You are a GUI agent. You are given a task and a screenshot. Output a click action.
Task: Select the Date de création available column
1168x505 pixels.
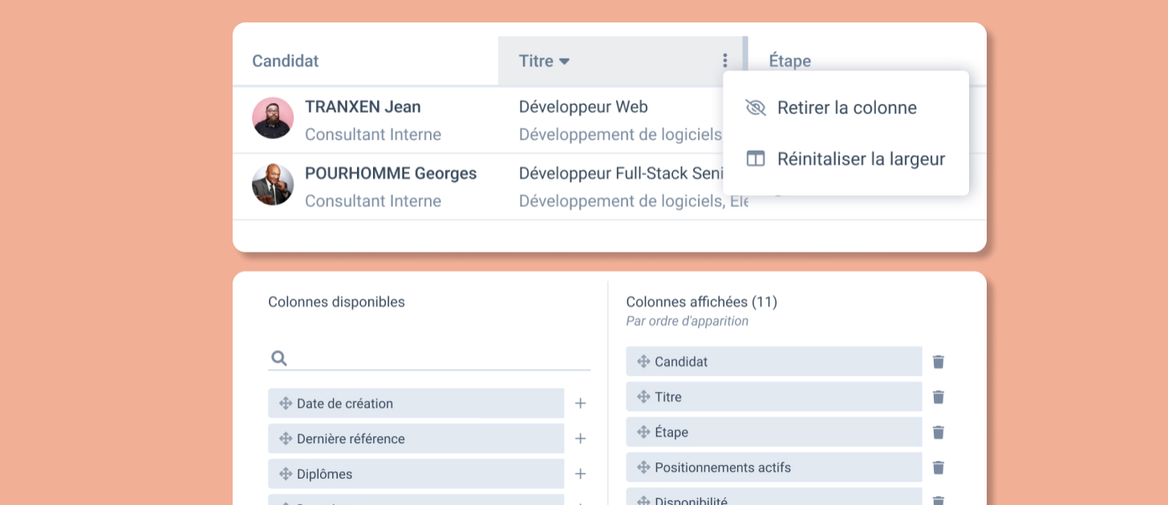[416, 403]
